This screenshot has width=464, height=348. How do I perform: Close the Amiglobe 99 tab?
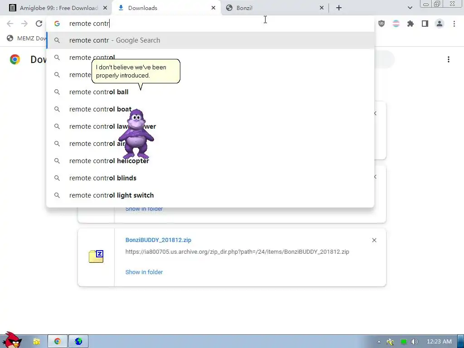[x=105, y=8]
